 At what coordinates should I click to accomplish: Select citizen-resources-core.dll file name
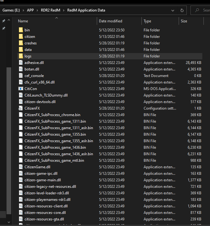(45, 213)
